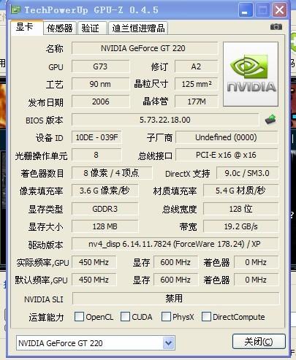The height and width of the screenshot is (360, 296).
Task: Click the process field 90 nm
Action: [x=100, y=84]
